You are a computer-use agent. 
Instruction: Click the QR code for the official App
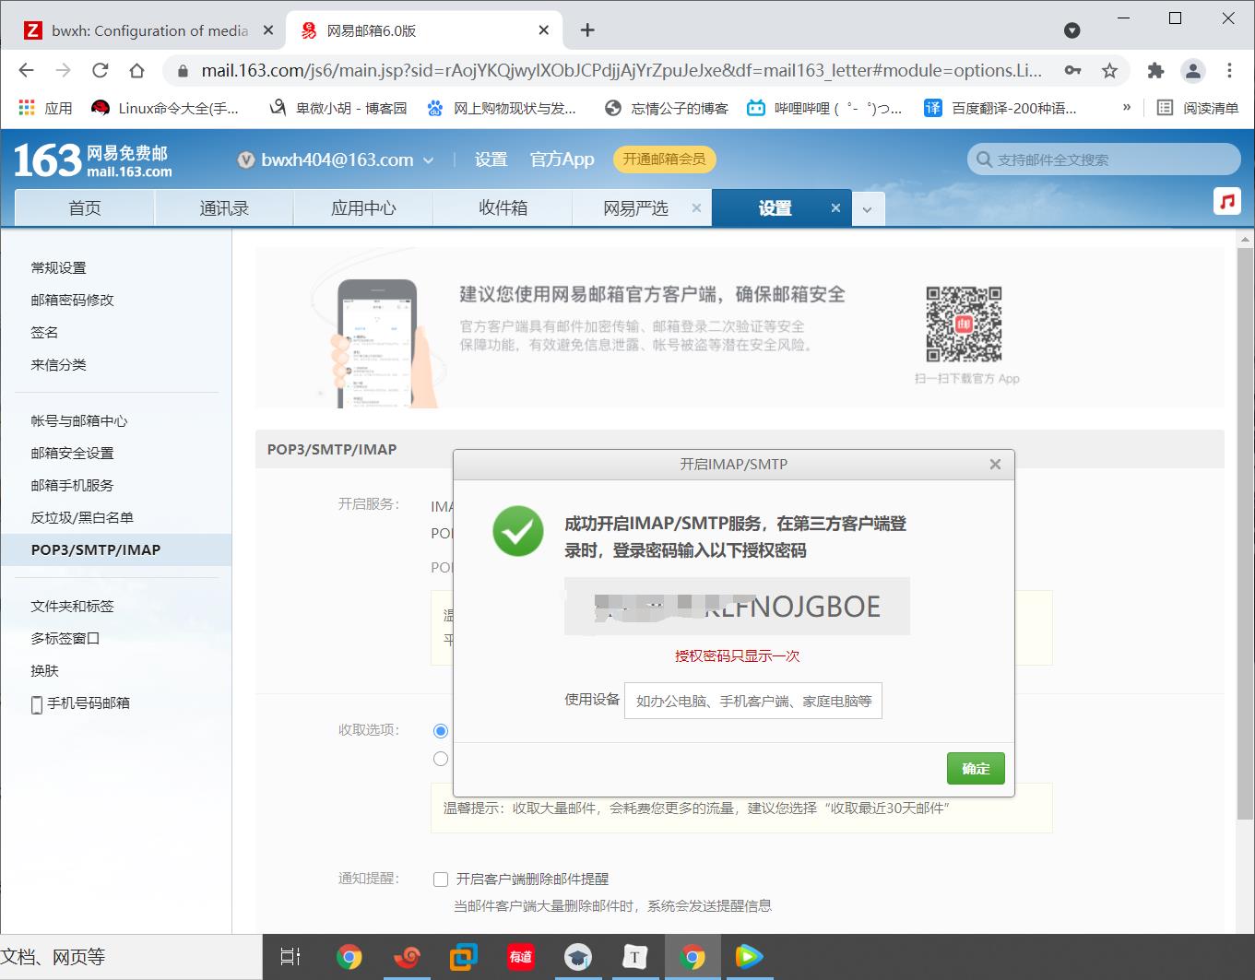pos(964,324)
